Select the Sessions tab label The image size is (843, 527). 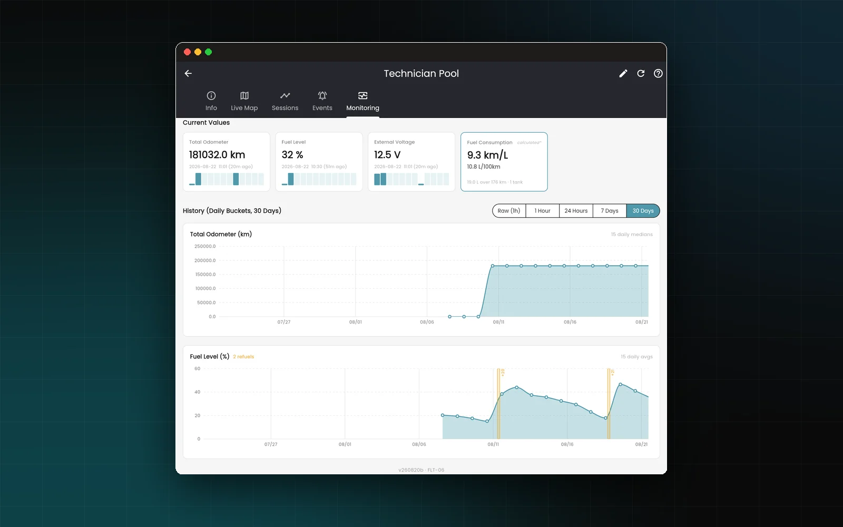[285, 108]
